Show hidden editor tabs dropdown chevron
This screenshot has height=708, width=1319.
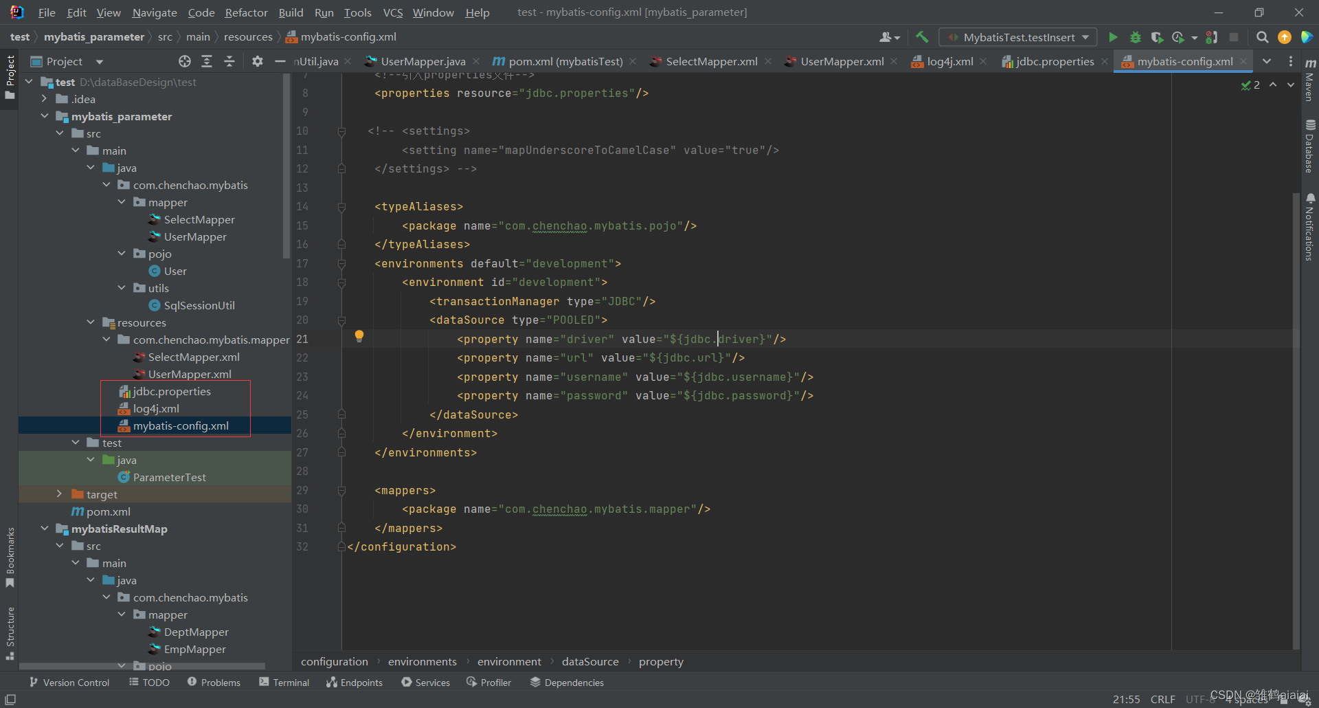click(x=1267, y=61)
